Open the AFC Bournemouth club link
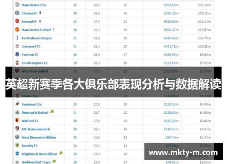Screen dimensions: 227x164 click(35, 129)
